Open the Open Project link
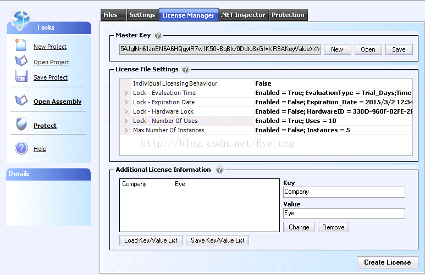The width and height of the screenshot is (425, 275). tap(52, 62)
